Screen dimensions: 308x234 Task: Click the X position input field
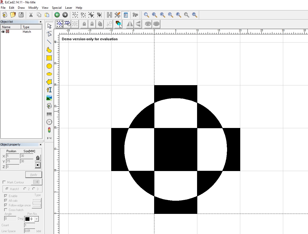click(x=13, y=156)
